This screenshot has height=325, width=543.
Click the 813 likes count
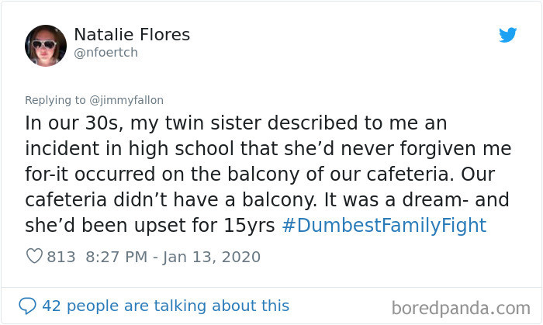point(61,257)
